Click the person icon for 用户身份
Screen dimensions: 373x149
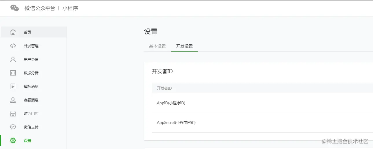click(x=13, y=59)
